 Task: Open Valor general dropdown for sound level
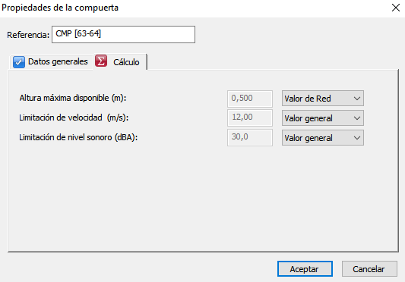coord(323,138)
